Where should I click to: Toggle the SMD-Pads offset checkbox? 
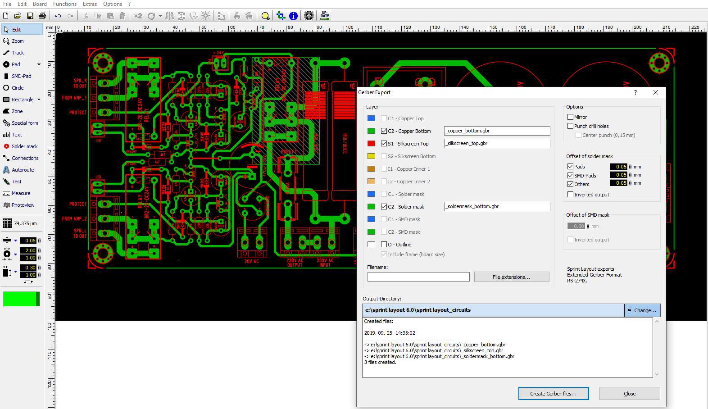570,176
